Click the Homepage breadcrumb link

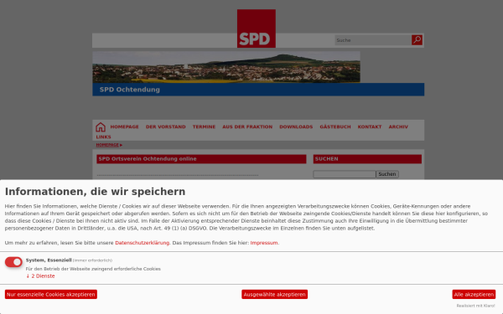[x=107, y=145]
